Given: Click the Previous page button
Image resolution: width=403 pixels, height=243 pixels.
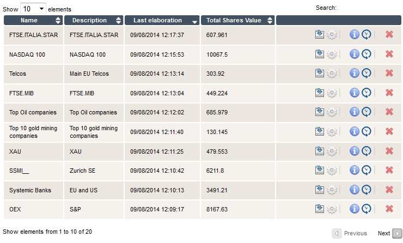Looking at the screenshot, I should pyautogui.click(x=350, y=233).
